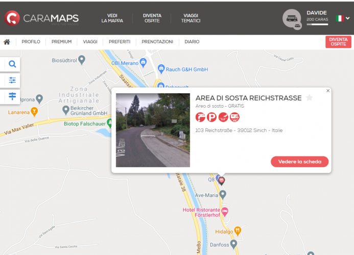
Task: Open the Vedi la Mappa menu
Action: point(112,18)
